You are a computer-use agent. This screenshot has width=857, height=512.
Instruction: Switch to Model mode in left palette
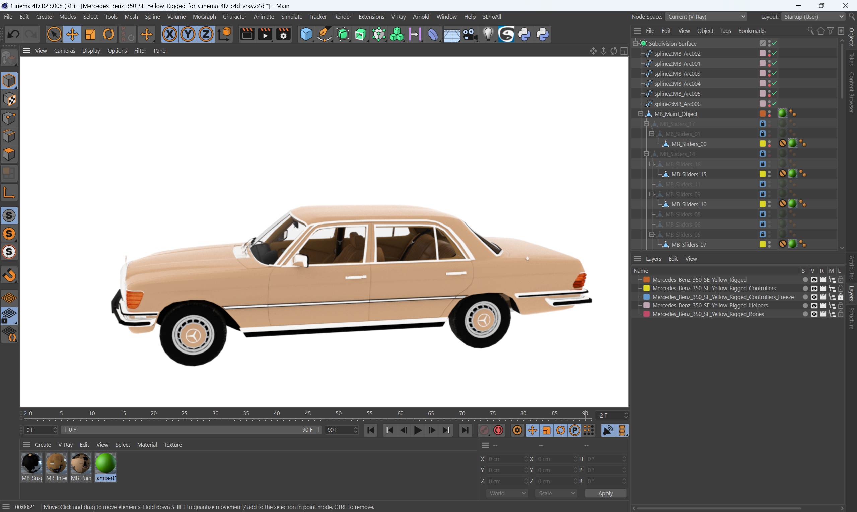[9, 81]
